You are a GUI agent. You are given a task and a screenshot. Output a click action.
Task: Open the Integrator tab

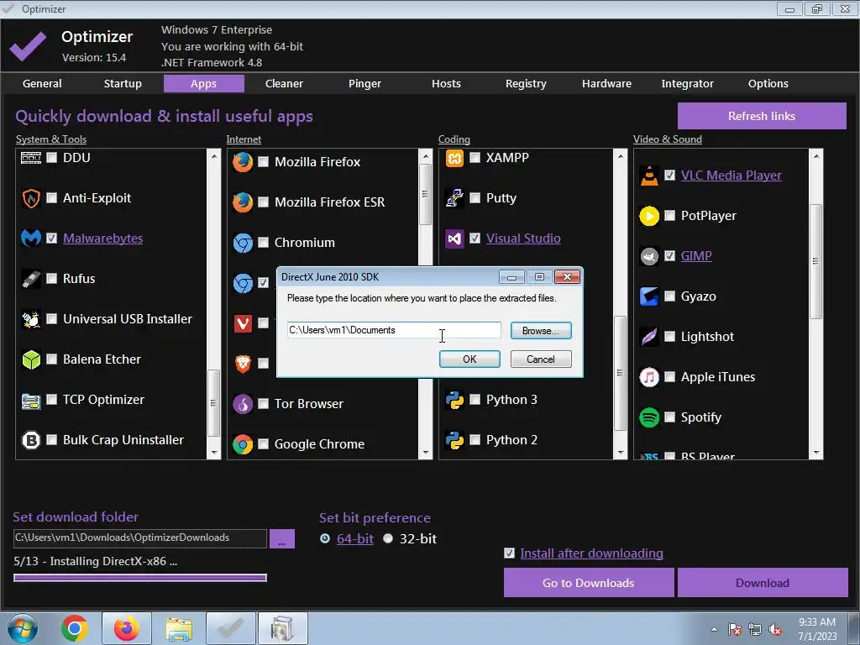(687, 83)
